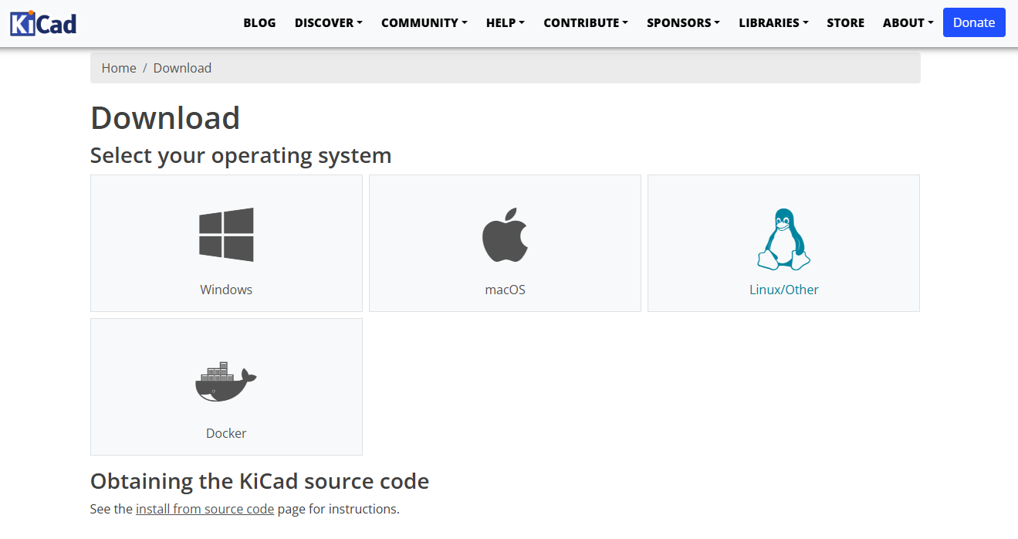
Task: Expand the Discover dropdown menu
Action: click(x=329, y=22)
